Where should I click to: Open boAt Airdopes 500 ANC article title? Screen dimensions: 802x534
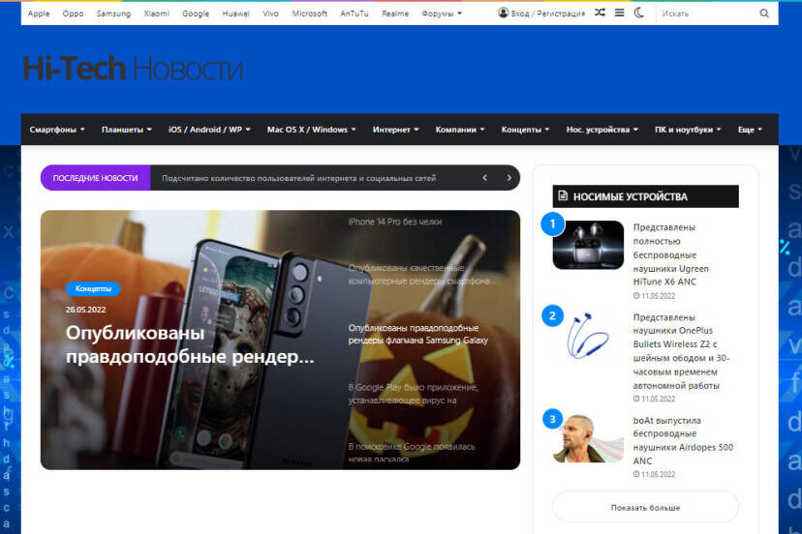click(683, 440)
